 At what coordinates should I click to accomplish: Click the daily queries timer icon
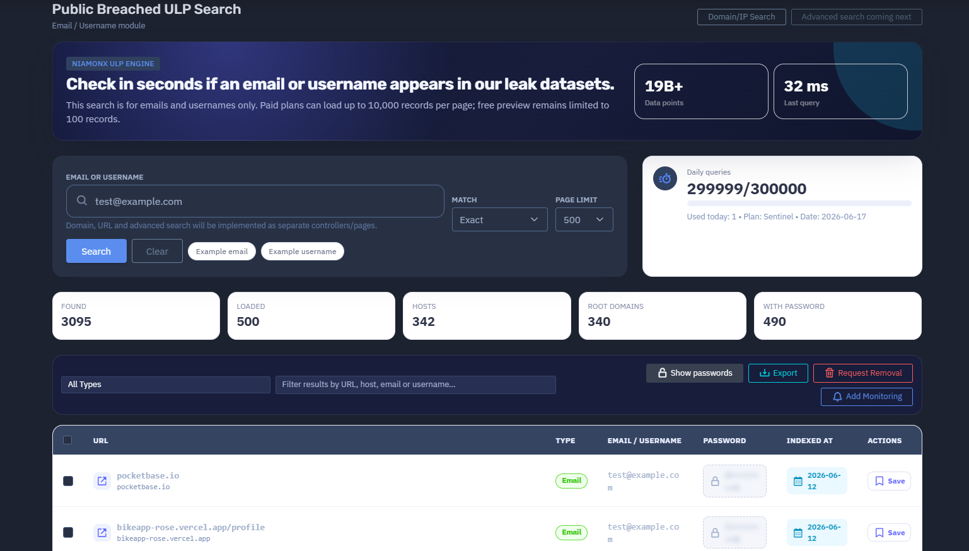coord(665,179)
